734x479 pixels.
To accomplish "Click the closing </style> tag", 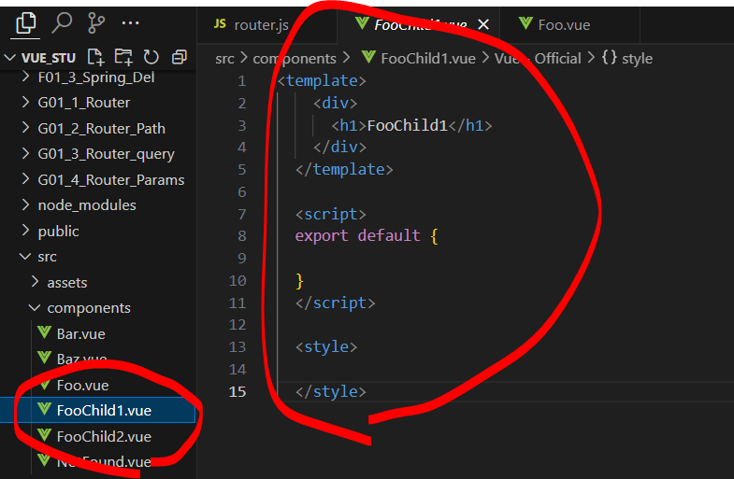I will [330, 391].
